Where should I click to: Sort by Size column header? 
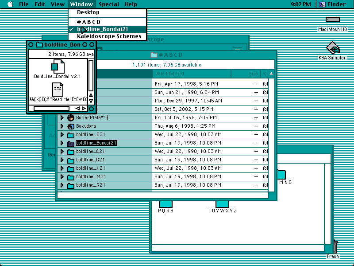pos(246,74)
